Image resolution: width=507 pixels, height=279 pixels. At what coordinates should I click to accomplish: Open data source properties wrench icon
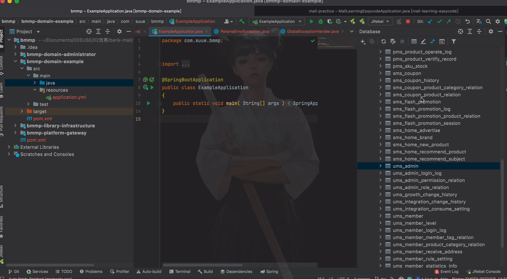tap(393, 42)
